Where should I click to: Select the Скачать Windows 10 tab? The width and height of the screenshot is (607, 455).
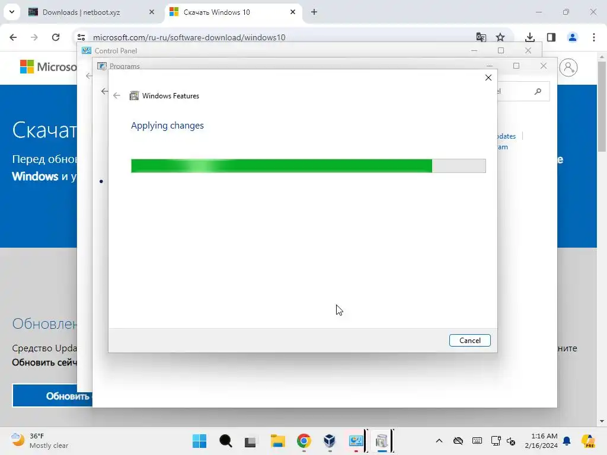(217, 12)
